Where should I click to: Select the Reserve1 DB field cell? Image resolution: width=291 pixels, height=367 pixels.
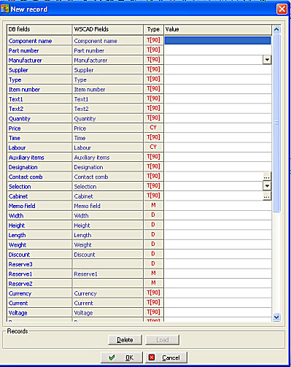point(39,274)
